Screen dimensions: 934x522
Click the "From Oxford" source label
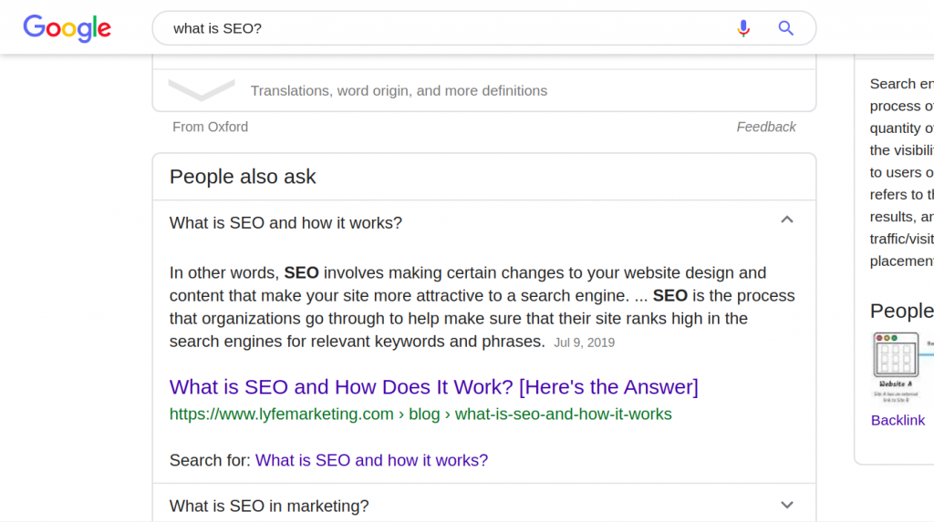tap(210, 127)
